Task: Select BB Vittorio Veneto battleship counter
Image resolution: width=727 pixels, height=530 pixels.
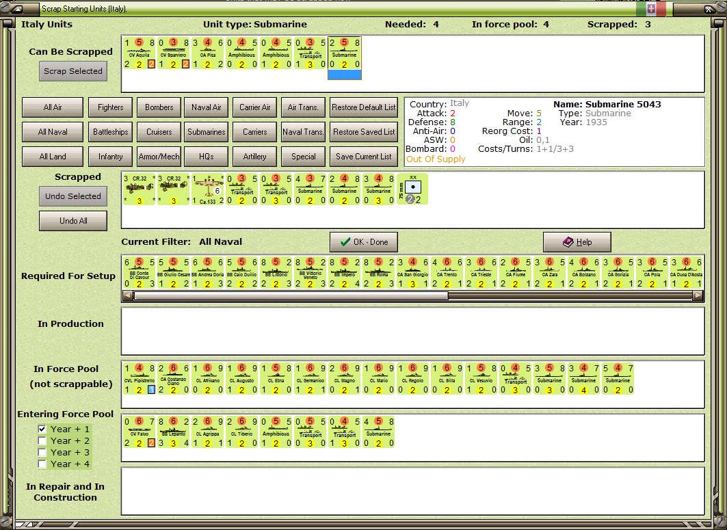Action: 310,273
